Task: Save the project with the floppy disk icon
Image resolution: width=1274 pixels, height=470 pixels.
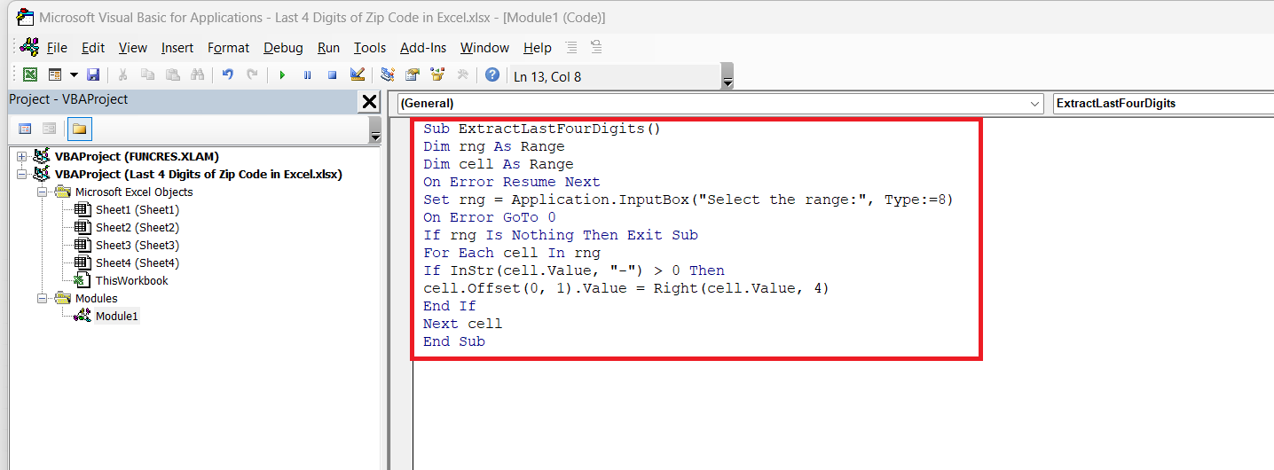Action: tap(93, 75)
